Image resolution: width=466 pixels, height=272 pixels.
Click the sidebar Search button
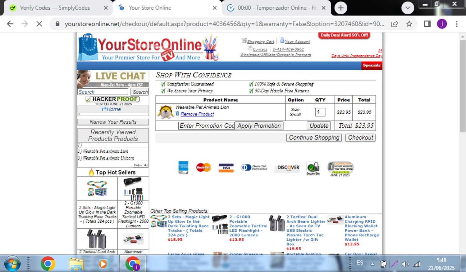coord(140,92)
